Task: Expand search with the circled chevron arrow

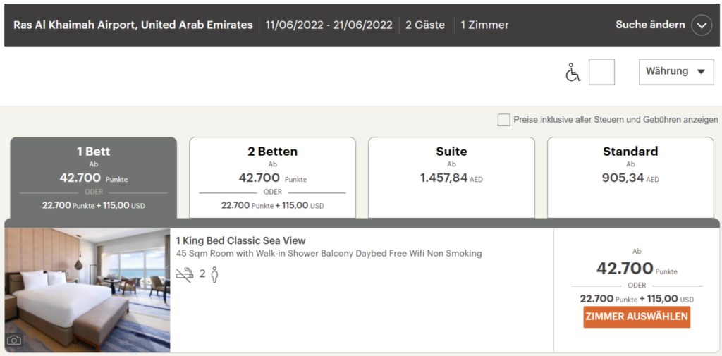Action: 702,25
